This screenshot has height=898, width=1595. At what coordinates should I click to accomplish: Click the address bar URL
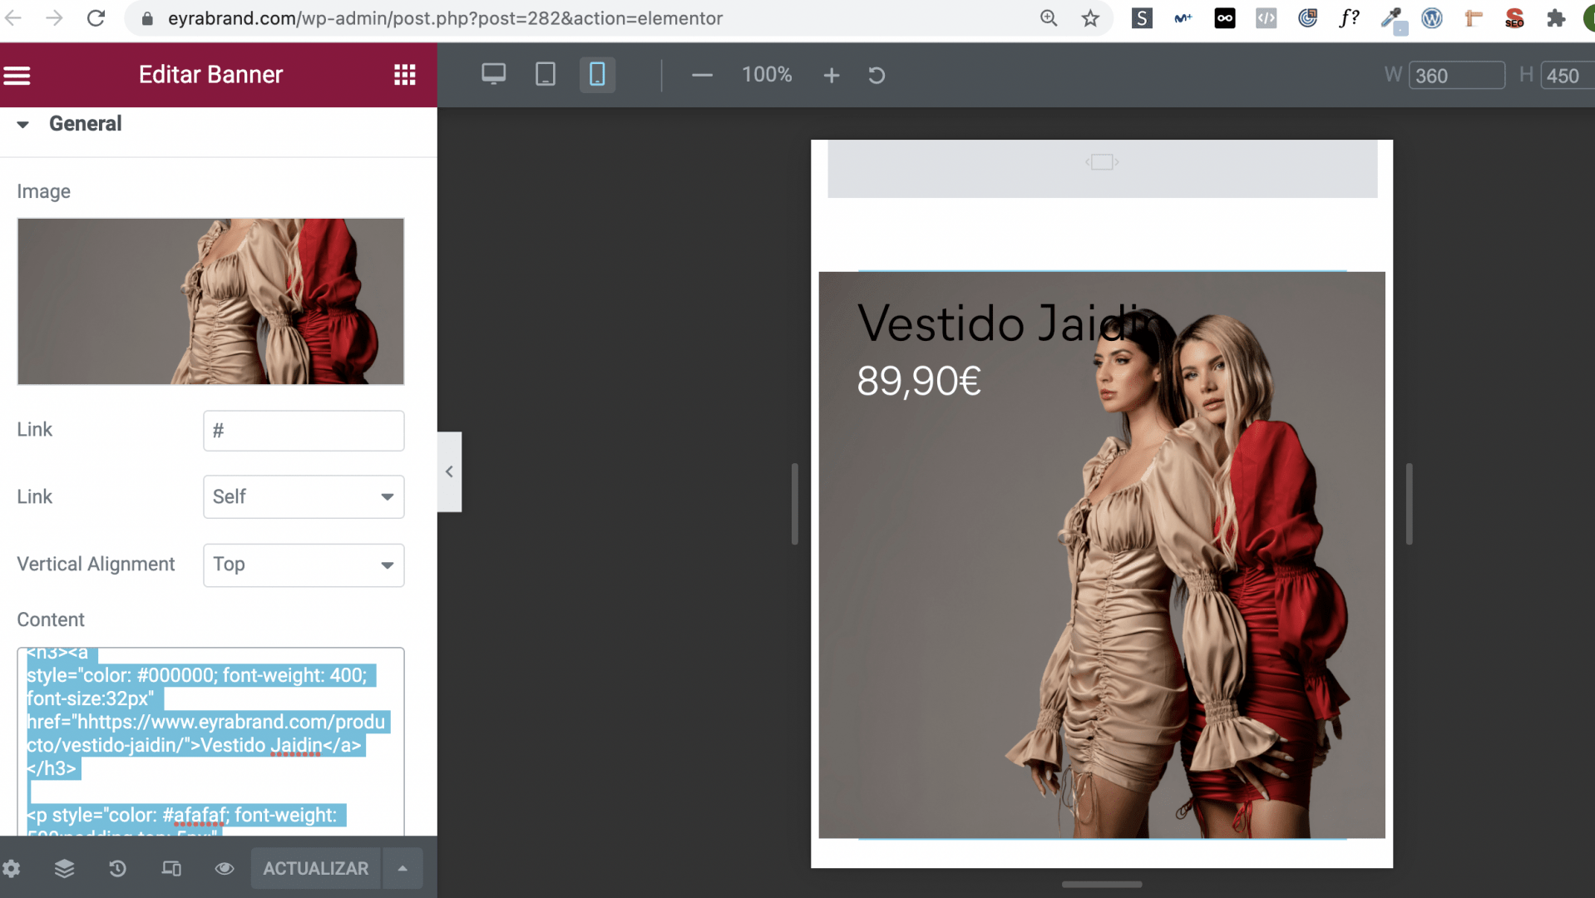pos(445,18)
